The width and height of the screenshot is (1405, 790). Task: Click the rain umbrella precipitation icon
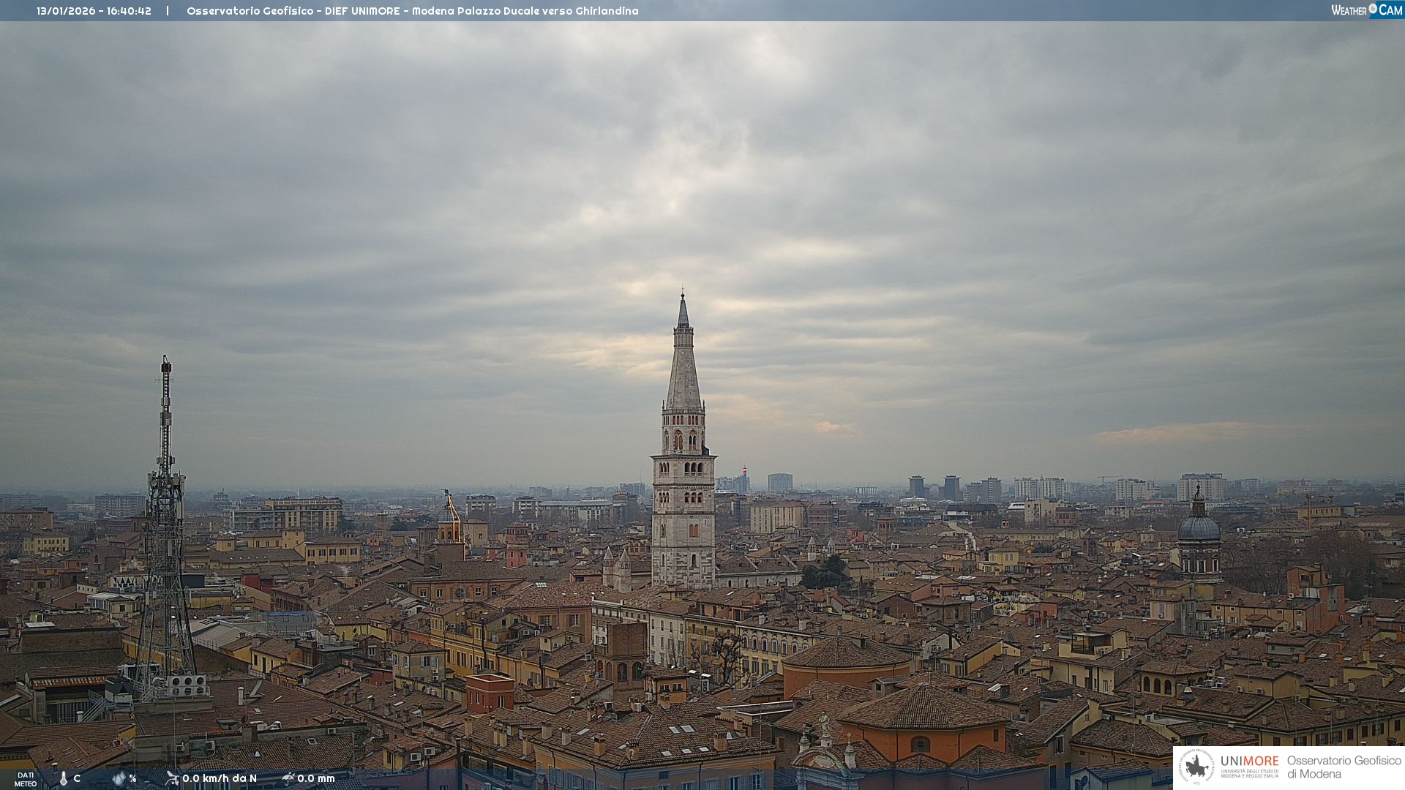point(288,778)
